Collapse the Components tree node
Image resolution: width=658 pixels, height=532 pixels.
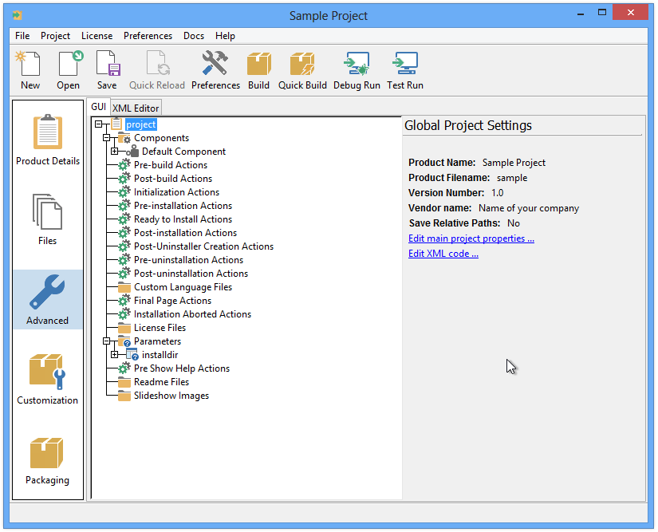coord(105,137)
